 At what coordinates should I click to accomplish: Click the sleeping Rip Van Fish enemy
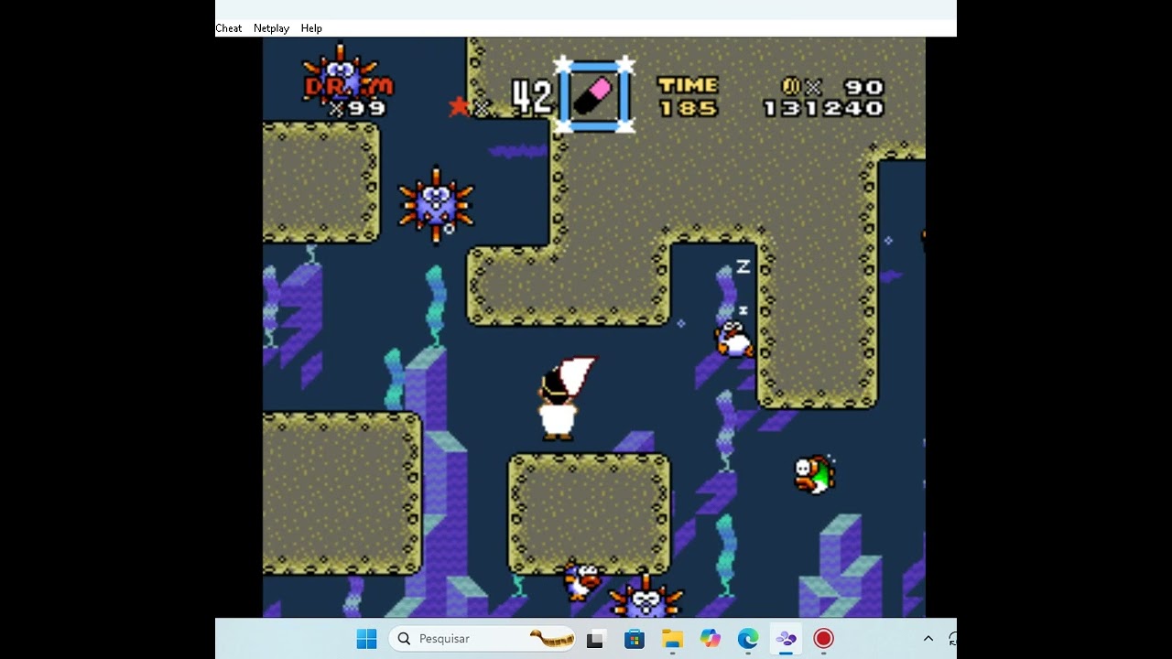coord(733,340)
